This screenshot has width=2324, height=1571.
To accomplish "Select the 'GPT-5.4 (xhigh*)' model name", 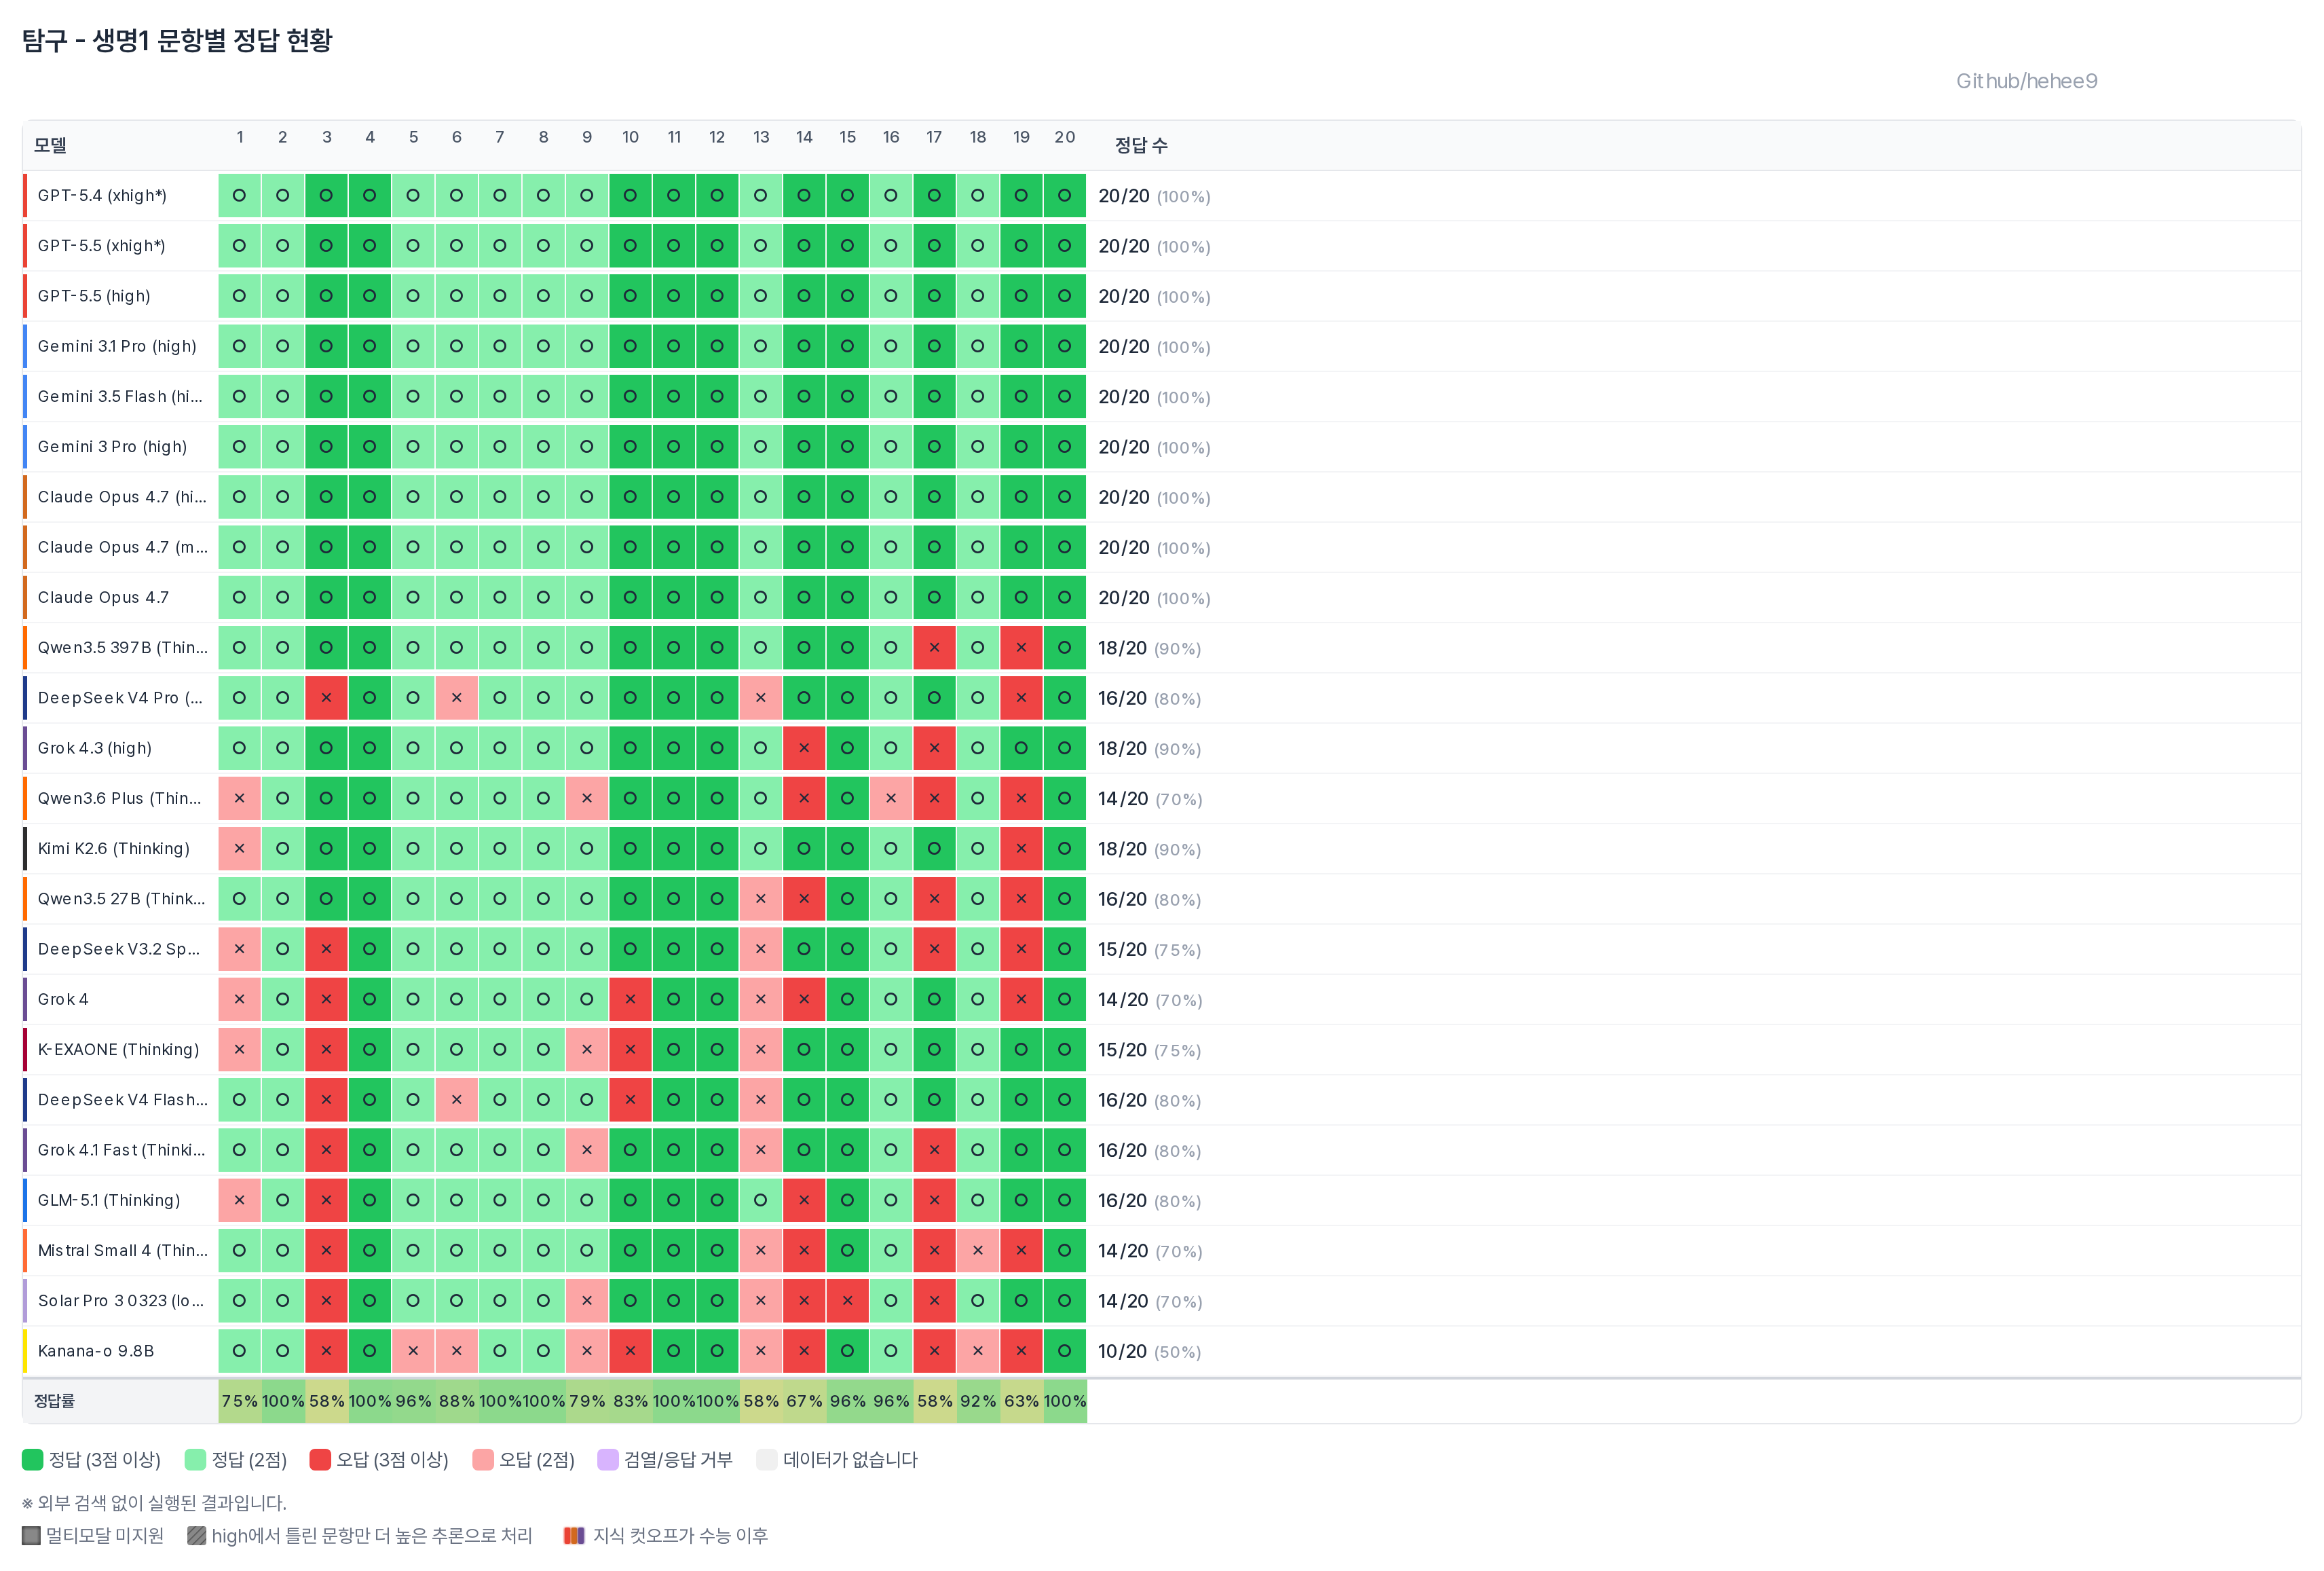I will click(x=102, y=195).
